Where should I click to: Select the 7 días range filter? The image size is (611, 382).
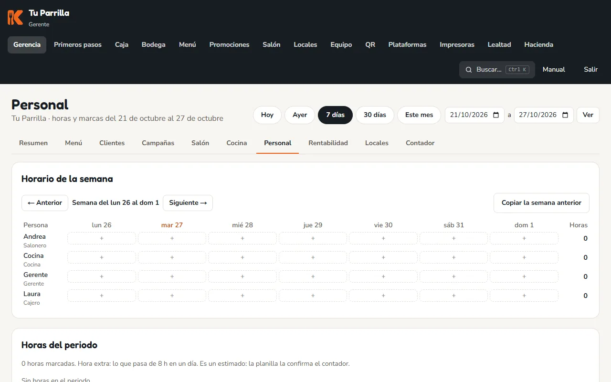tap(335, 115)
